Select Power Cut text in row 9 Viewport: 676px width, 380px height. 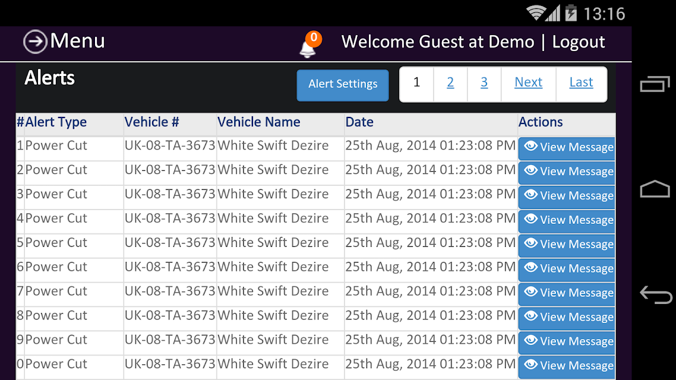point(56,340)
